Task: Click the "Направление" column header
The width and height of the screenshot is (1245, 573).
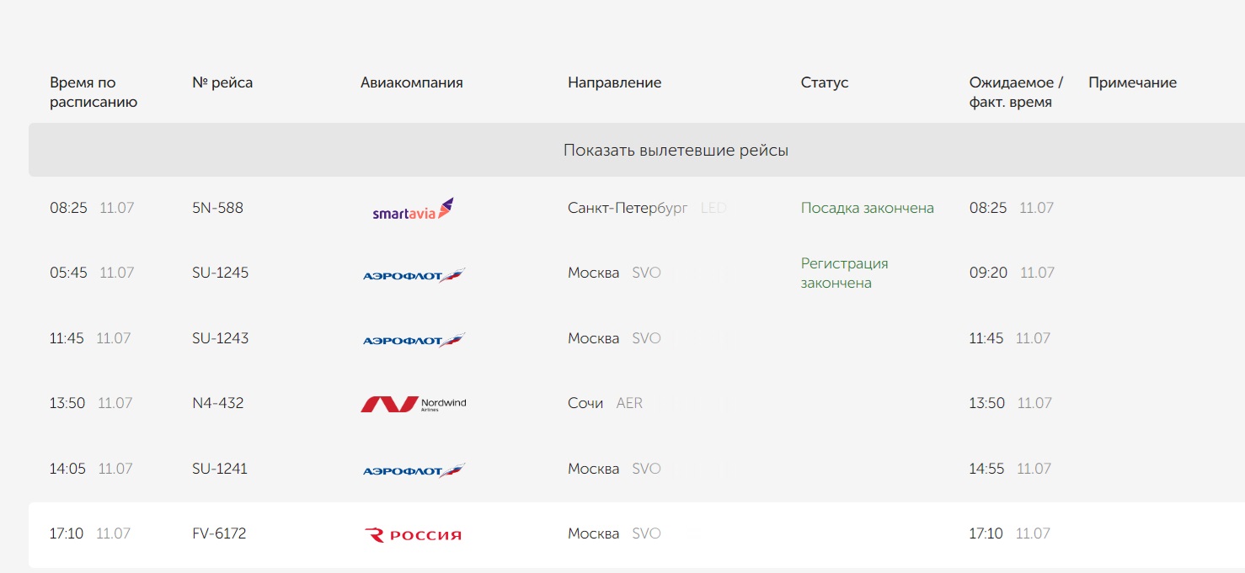Action: tap(614, 82)
